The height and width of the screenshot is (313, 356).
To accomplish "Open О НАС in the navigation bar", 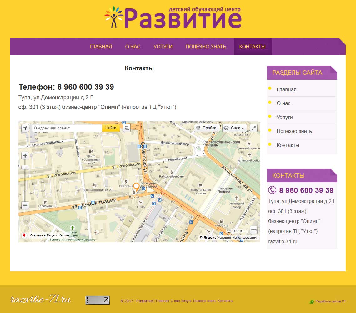I will point(133,47).
